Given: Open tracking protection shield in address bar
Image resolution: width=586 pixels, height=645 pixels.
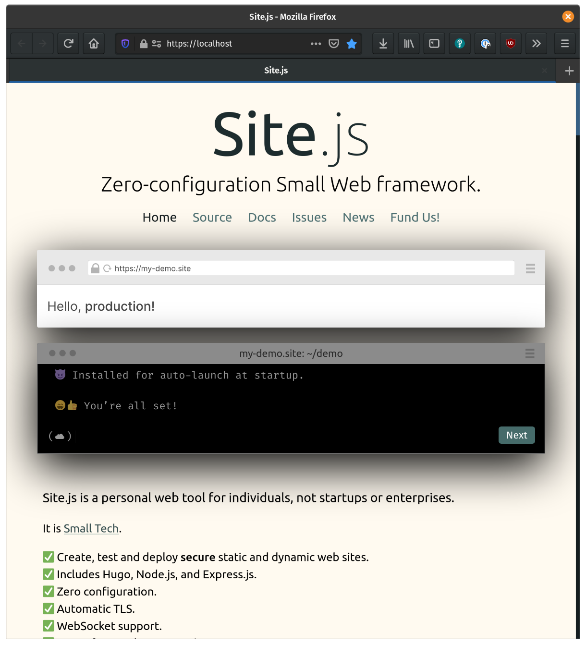Looking at the screenshot, I should pyautogui.click(x=125, y=44).
